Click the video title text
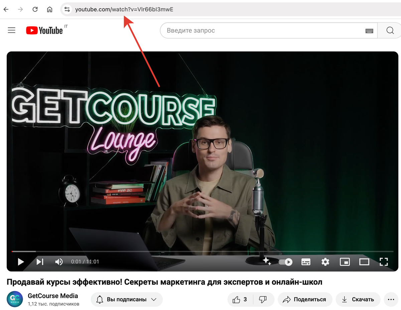 click(164, 282)
